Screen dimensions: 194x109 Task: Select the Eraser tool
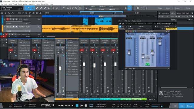(x=41, y=8)
